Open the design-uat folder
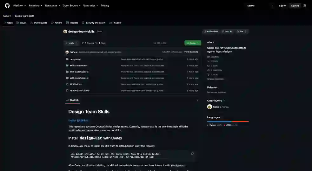This screenshot has height=171, width=312. coord(75,59)
